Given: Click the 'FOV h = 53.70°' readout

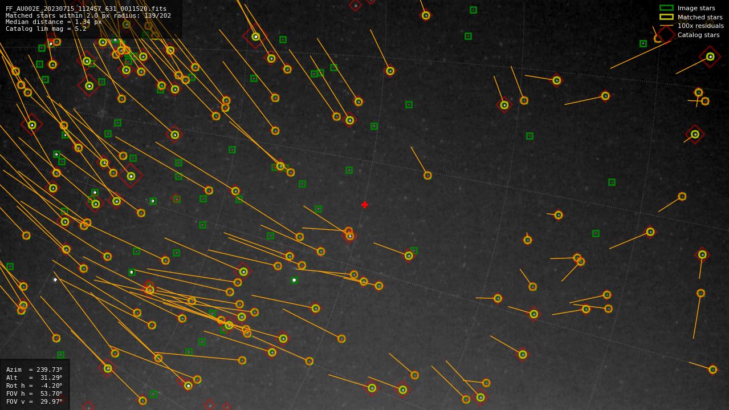Looking at the screenshot, I should [x=34, y=393].
